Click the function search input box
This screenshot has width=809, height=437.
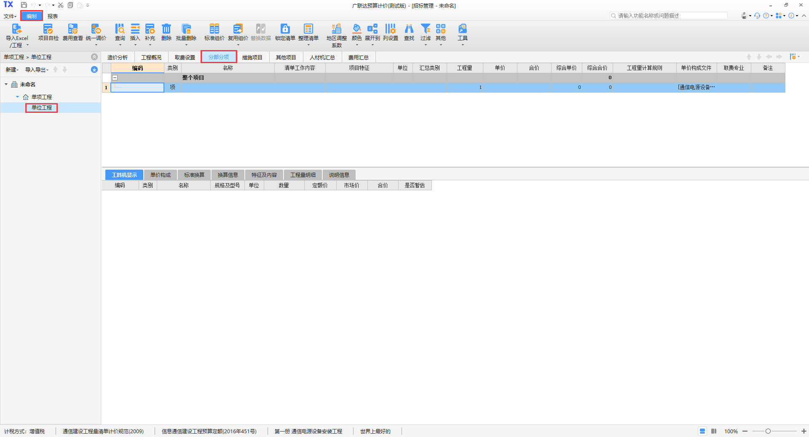point(670,16)
